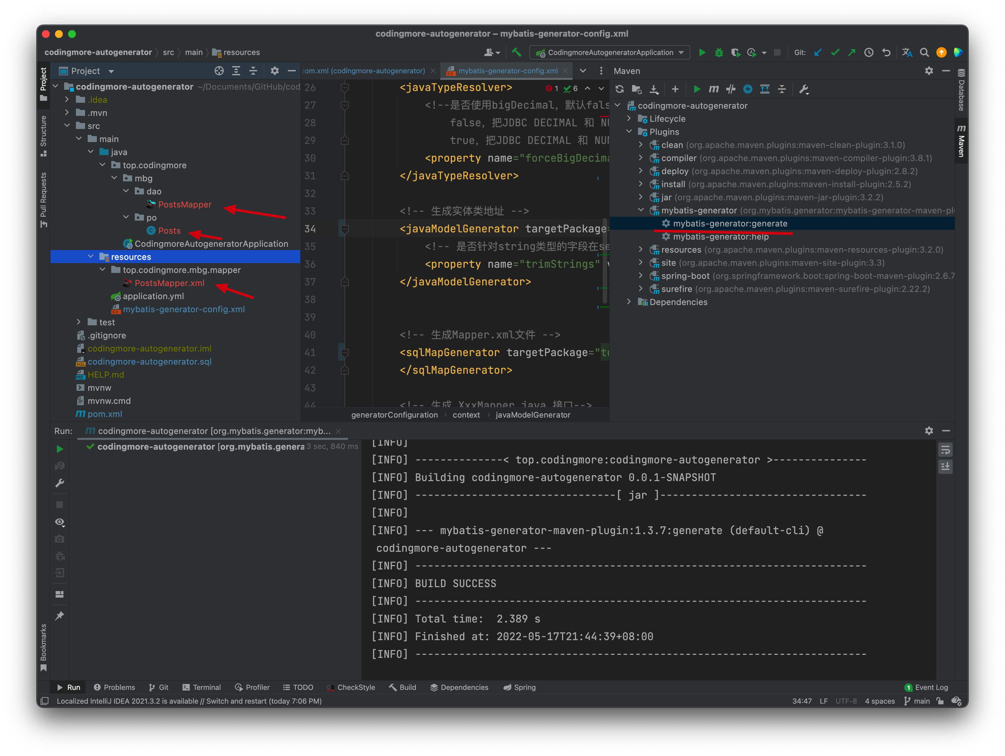The width and height of the screenshot is (1005, 756).
Task: Select mybatis-generator:help goal
Action: coord(721,237)
